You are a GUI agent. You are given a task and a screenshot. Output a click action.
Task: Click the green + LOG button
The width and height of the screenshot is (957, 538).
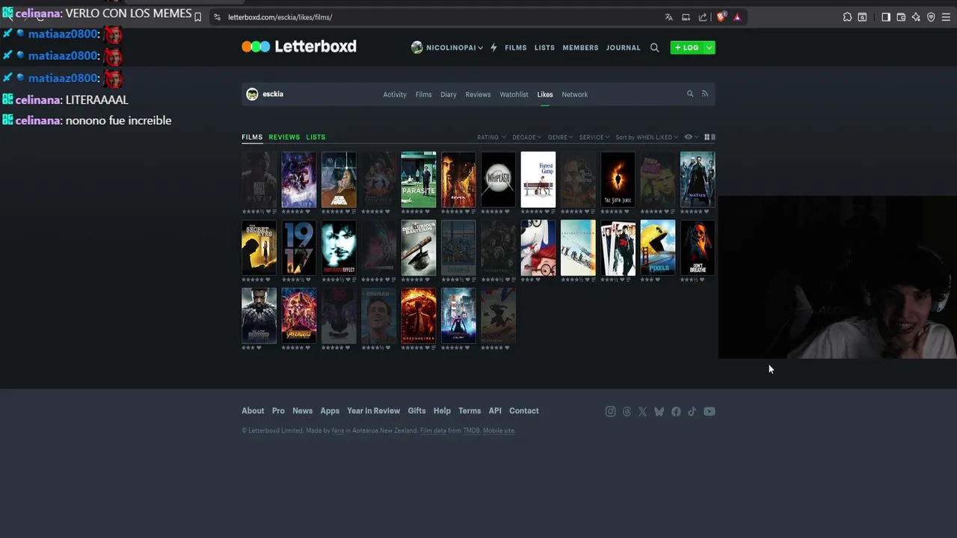tap(687, 48)
